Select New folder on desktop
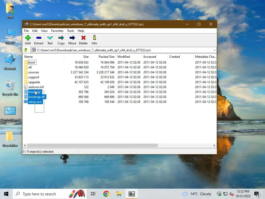Viewport: 265px width, 199px height. pyautogui.click(x=10, y=139)
